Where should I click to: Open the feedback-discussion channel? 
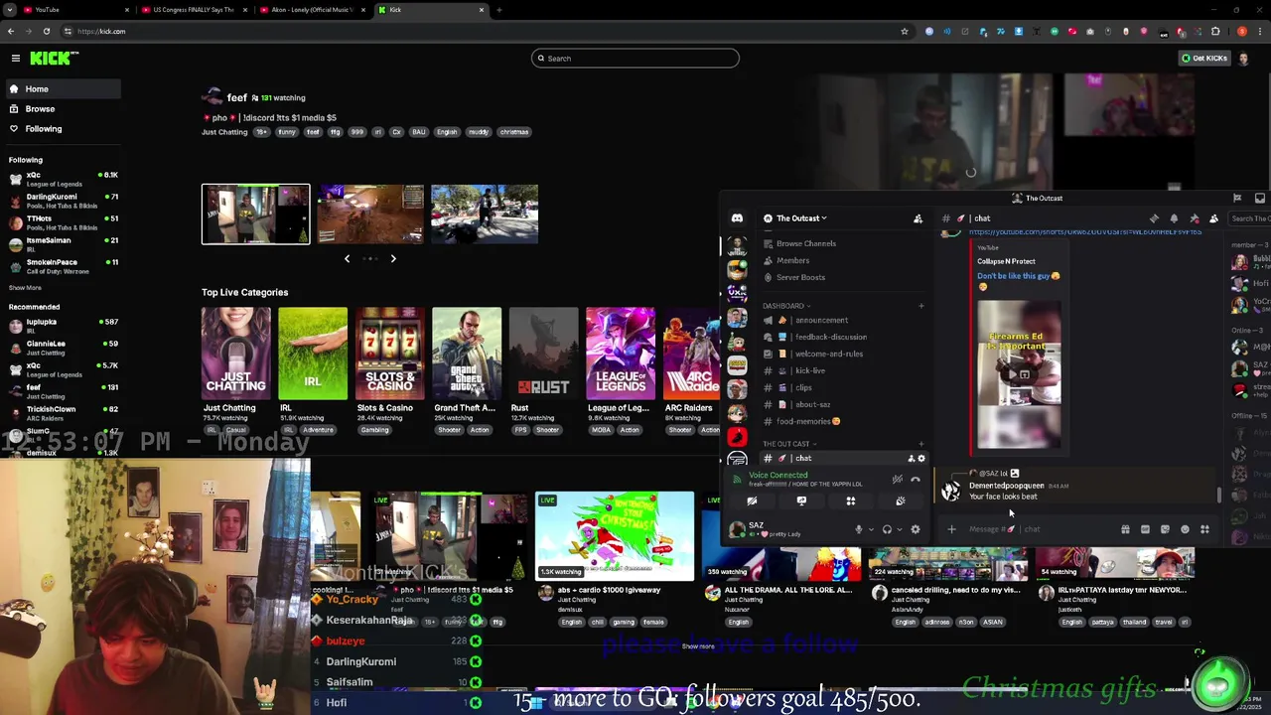click(x=842, y=338)
